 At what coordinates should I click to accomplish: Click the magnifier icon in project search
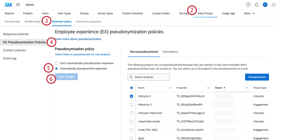coord(131,77)
